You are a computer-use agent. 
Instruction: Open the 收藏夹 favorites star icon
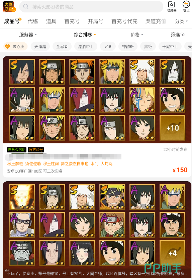coord(172,4)
